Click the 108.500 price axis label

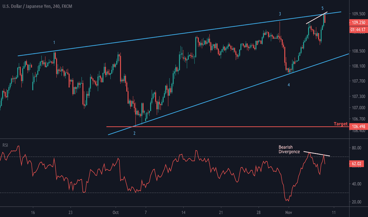pyautogui.click(x=358, y=51)
